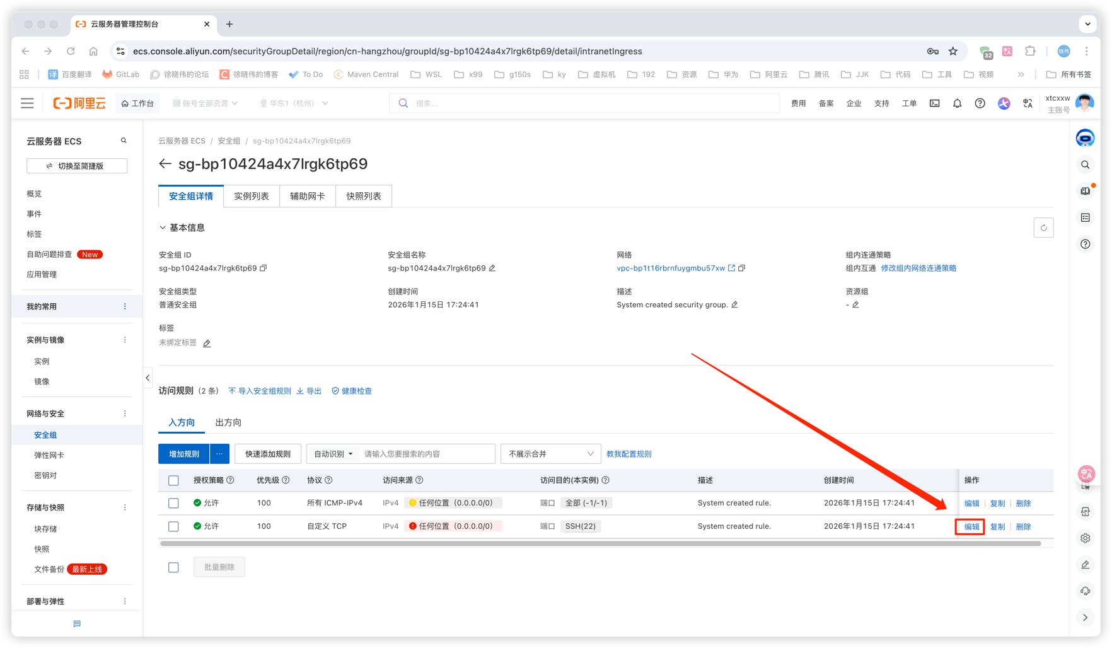Toggle the select-all checkbox in table header

click(x=173, y=480)
